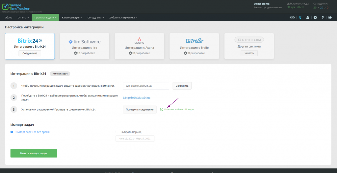337x173 pixels.
Task: Click the Проверить соединение button
Action: (x=140, y=109)
